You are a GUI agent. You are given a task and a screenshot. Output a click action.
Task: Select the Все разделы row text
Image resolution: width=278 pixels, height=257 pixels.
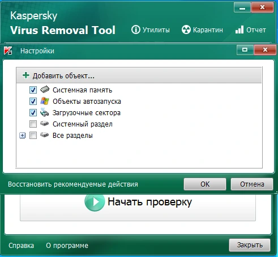(x=72, y=136)
